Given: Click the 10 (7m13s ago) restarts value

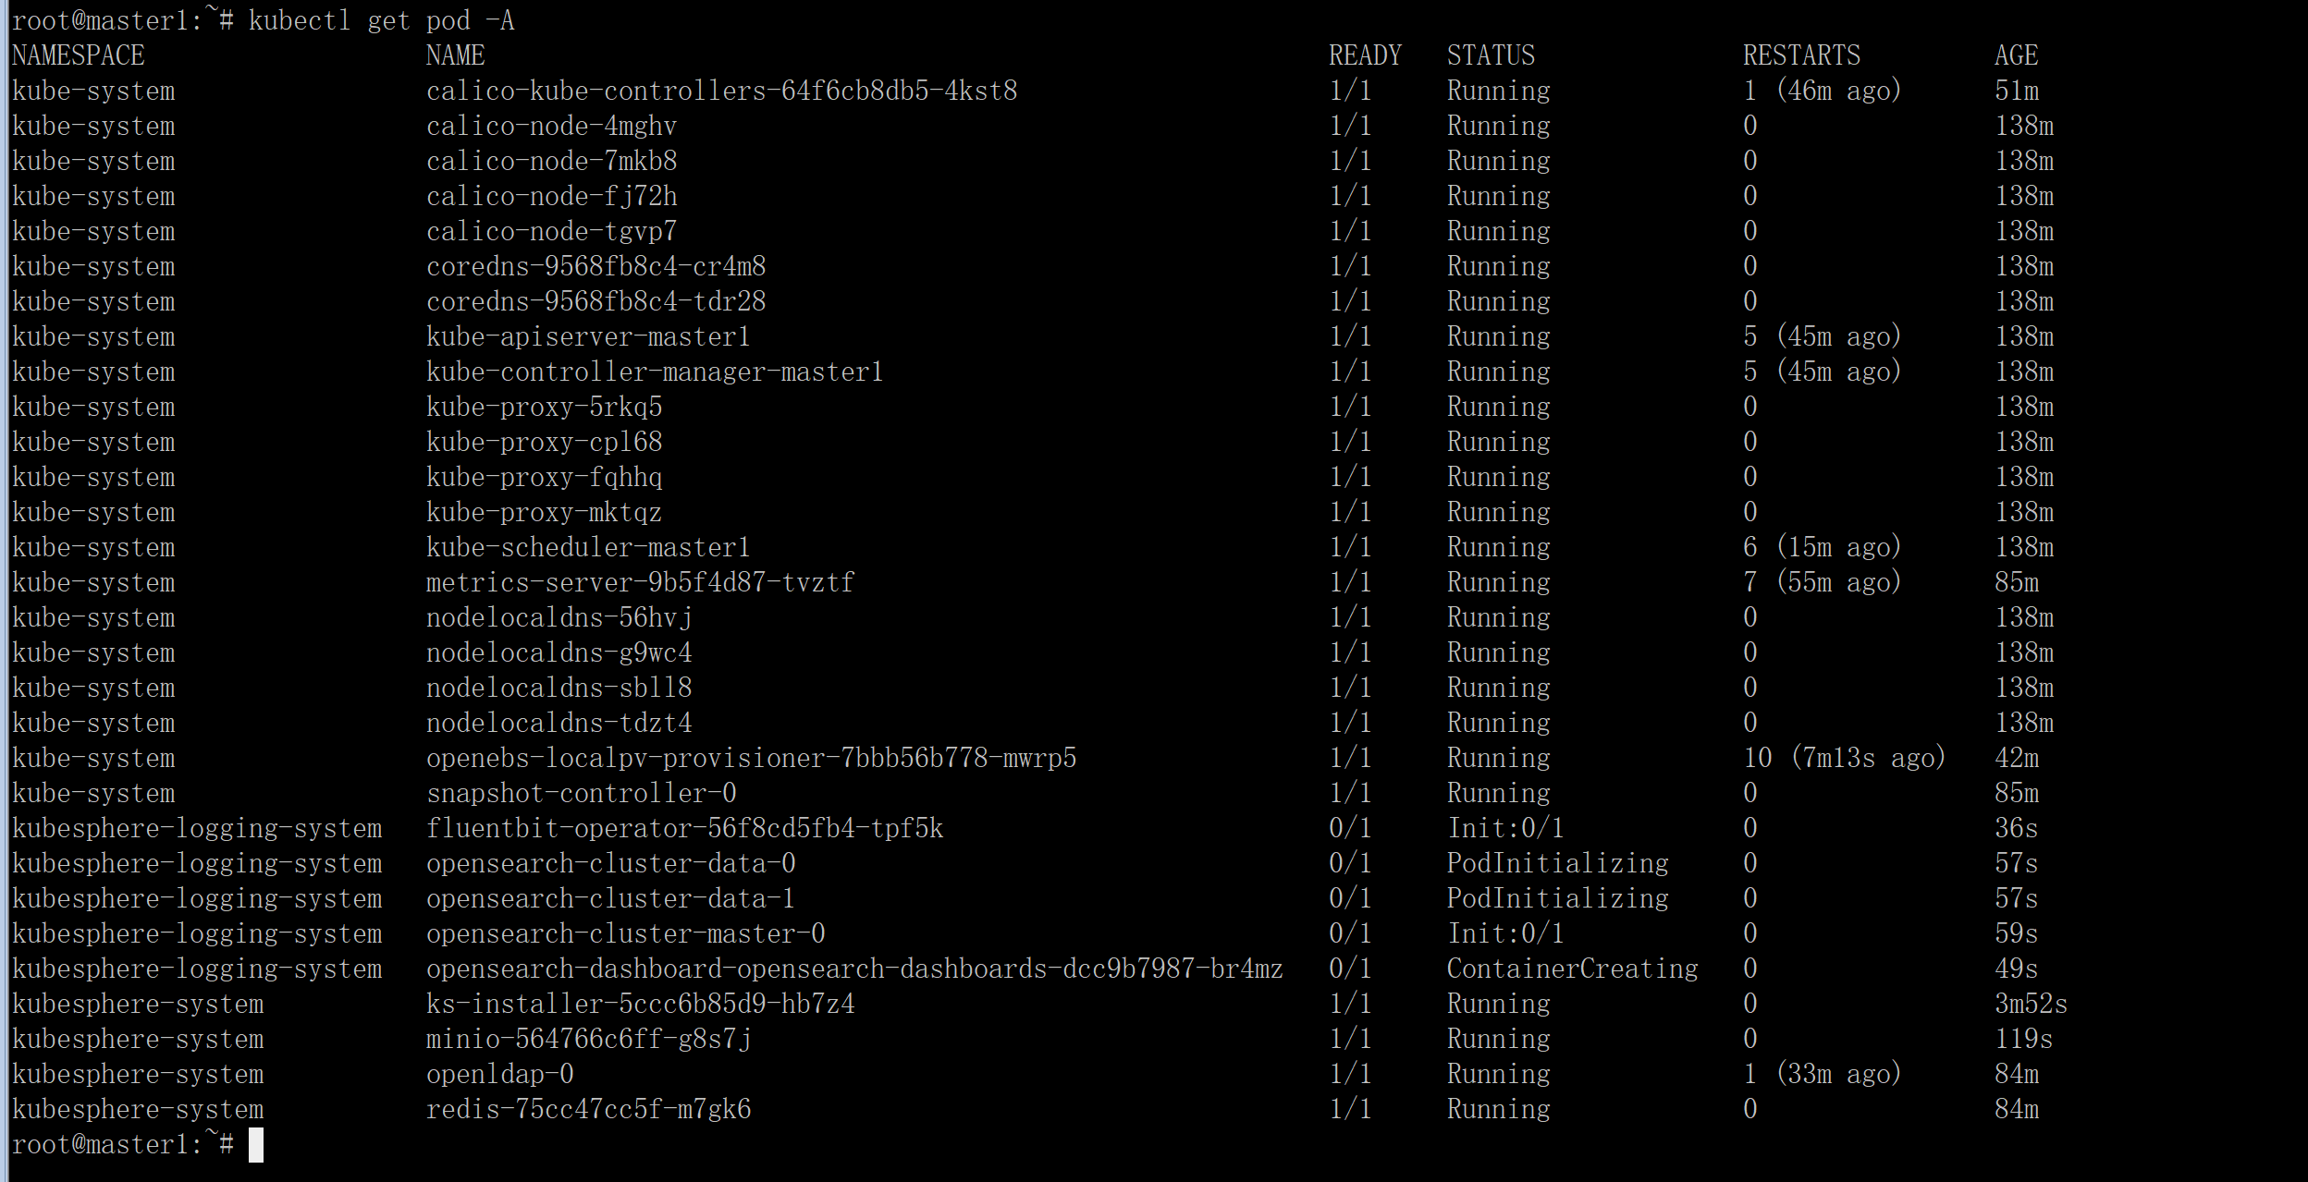Looking at the screenshot, I should pyautogui.click(x=1844, y=758).
